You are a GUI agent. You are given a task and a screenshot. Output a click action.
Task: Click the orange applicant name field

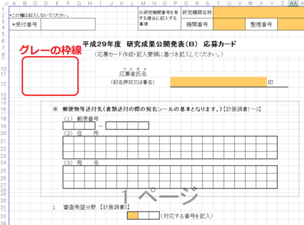click(x=218, y=82)
